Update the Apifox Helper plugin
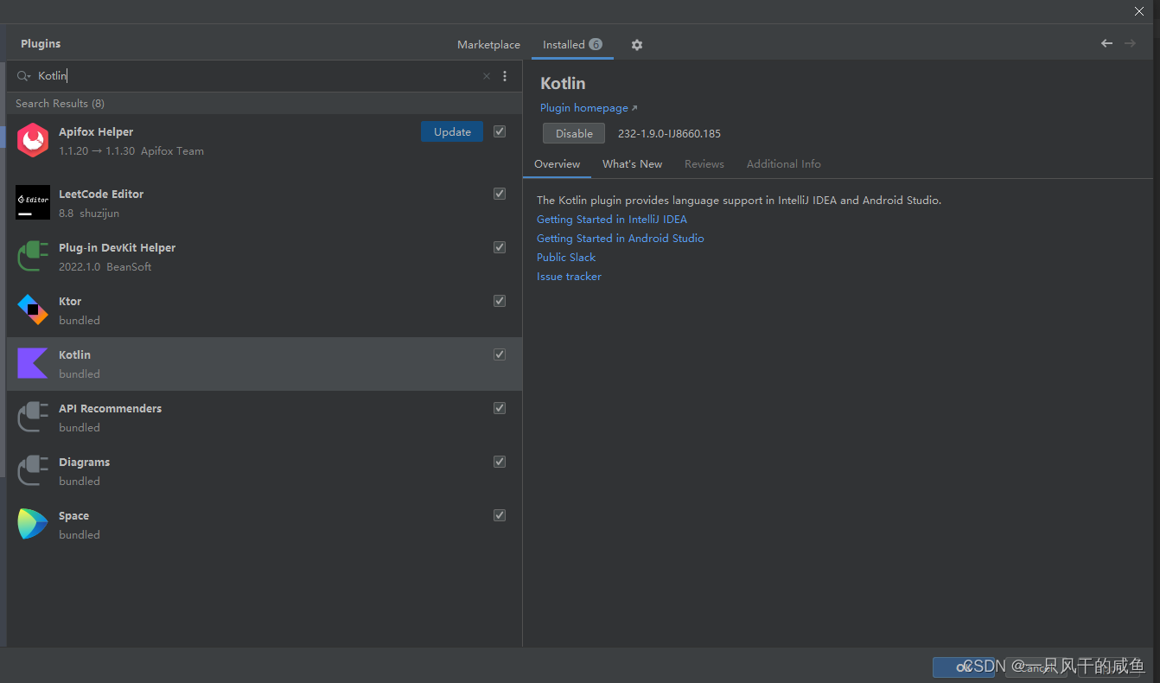The image size is (1160, 683). pyautogui.click(x=452, y=131)
